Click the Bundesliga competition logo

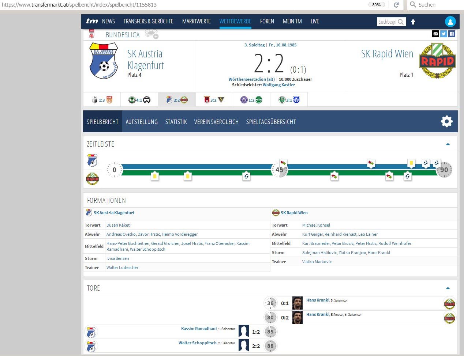pos(91,34)
